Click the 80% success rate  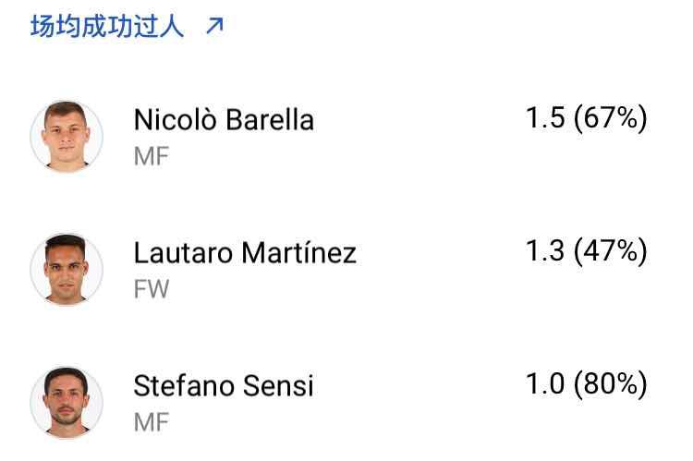click(x=611, y=383)
